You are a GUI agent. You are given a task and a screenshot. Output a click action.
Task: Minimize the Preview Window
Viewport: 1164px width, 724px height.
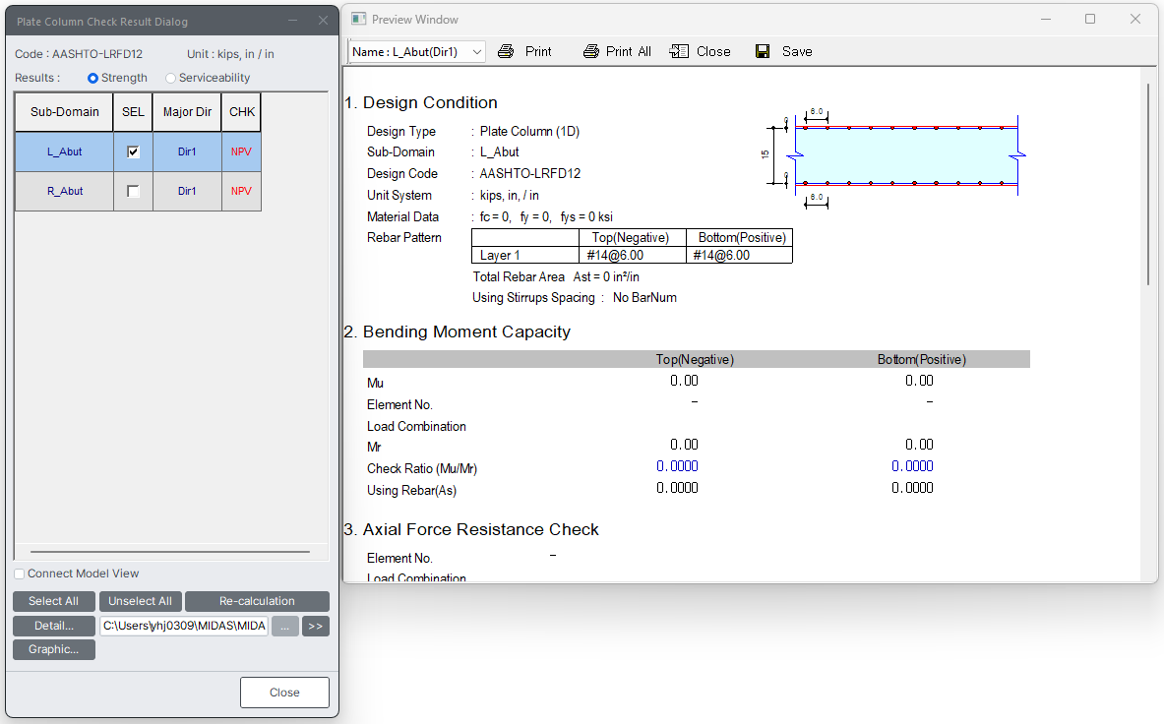[x=1046, y=19]
